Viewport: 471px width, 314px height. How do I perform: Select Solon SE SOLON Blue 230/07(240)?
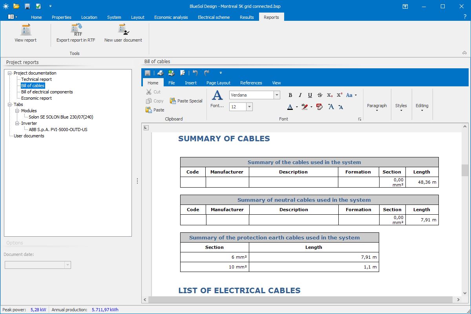pos(61,117)
